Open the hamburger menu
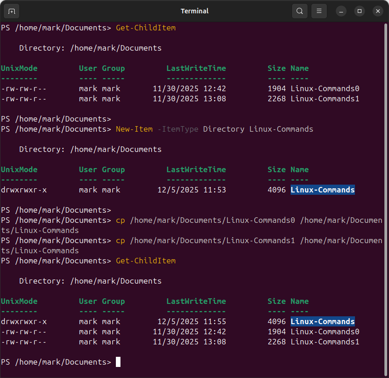The height and width of the screenshot is (378, 389). click(x=319, y=11)
